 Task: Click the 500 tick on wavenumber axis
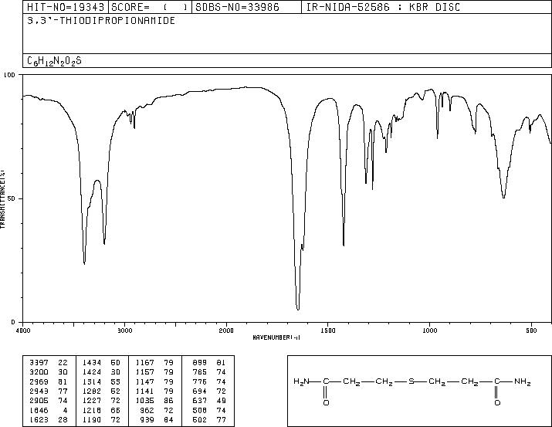tap(531, 330)
